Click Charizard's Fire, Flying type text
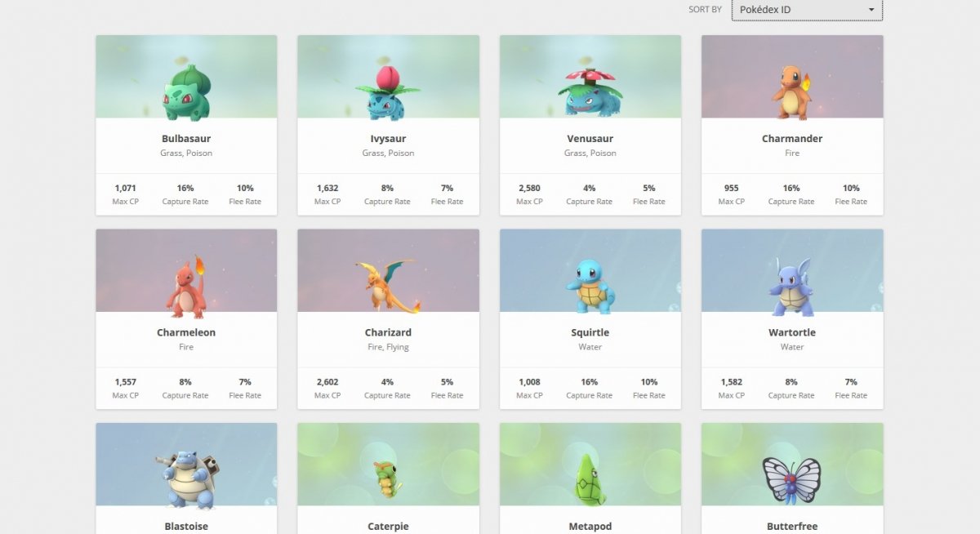 [x=388, y=347]
